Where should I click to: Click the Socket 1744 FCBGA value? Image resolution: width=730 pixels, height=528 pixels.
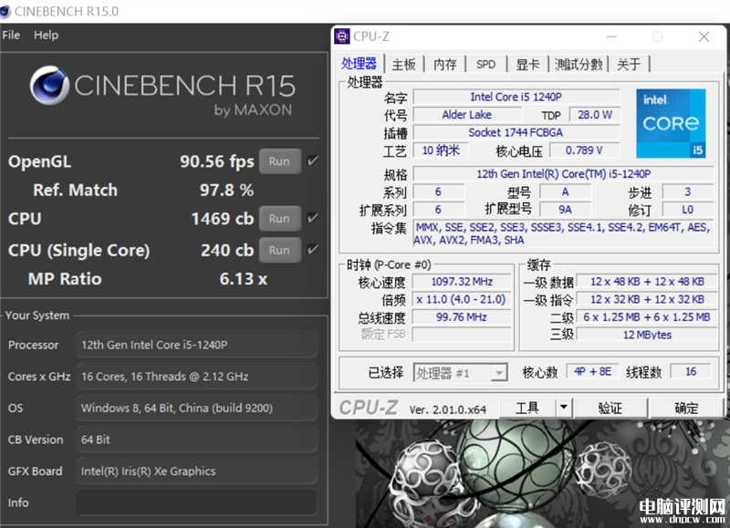(x=516, y=132)
